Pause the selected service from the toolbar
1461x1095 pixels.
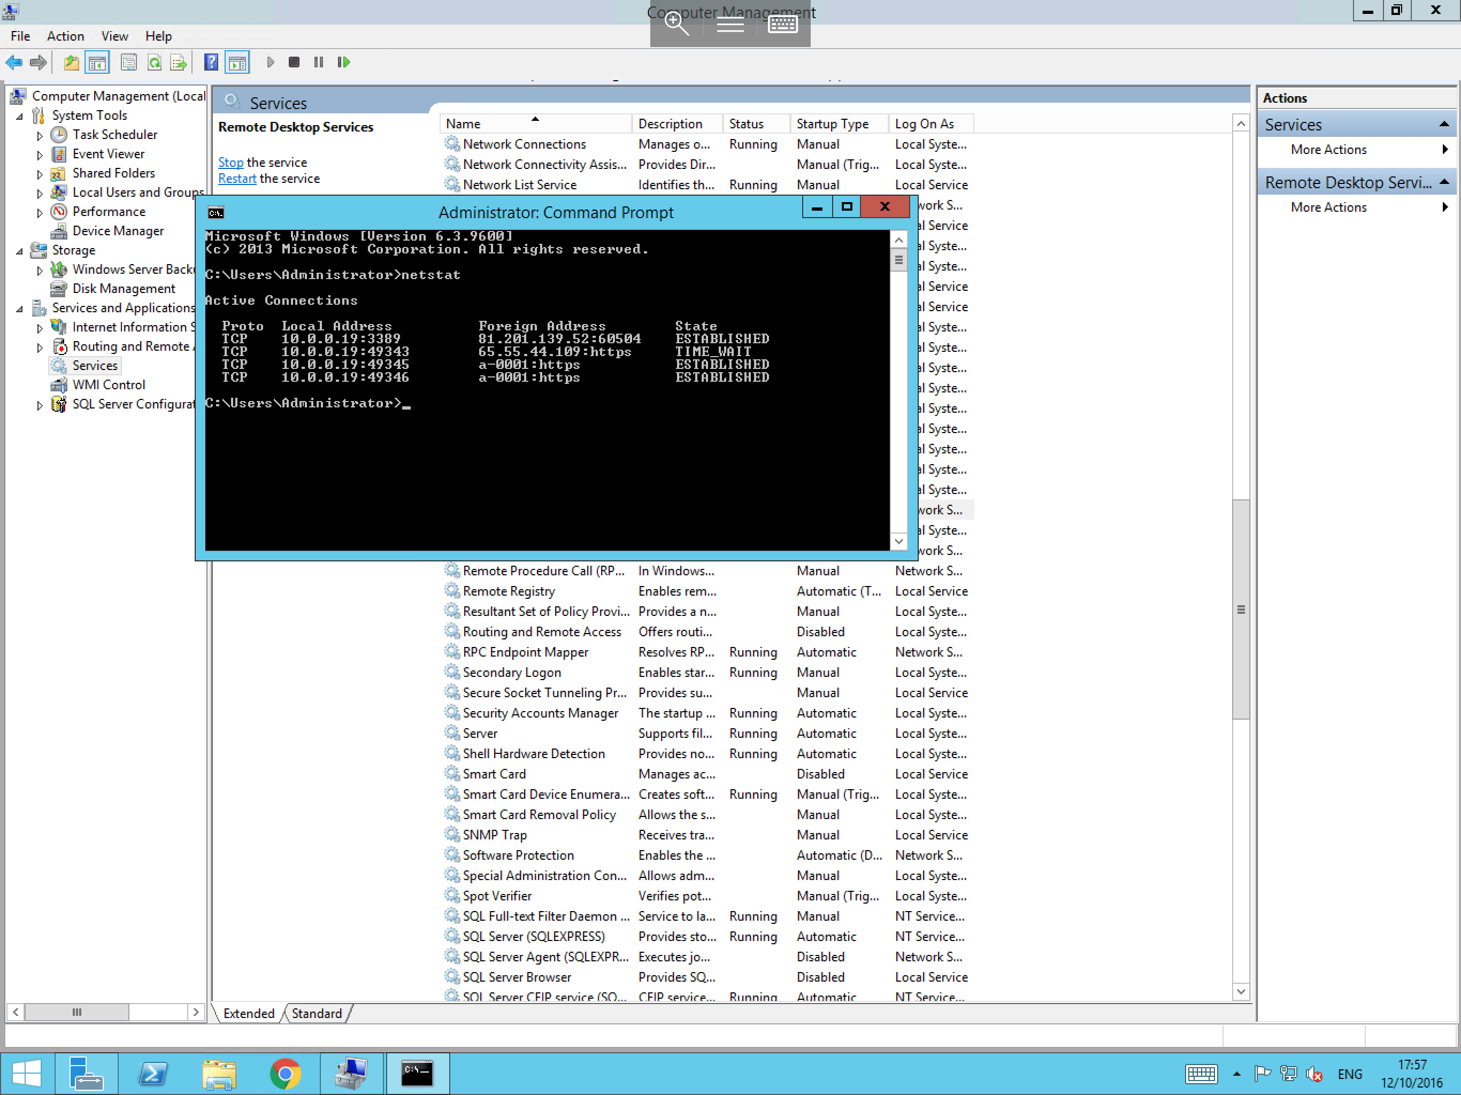click(318, 62)
